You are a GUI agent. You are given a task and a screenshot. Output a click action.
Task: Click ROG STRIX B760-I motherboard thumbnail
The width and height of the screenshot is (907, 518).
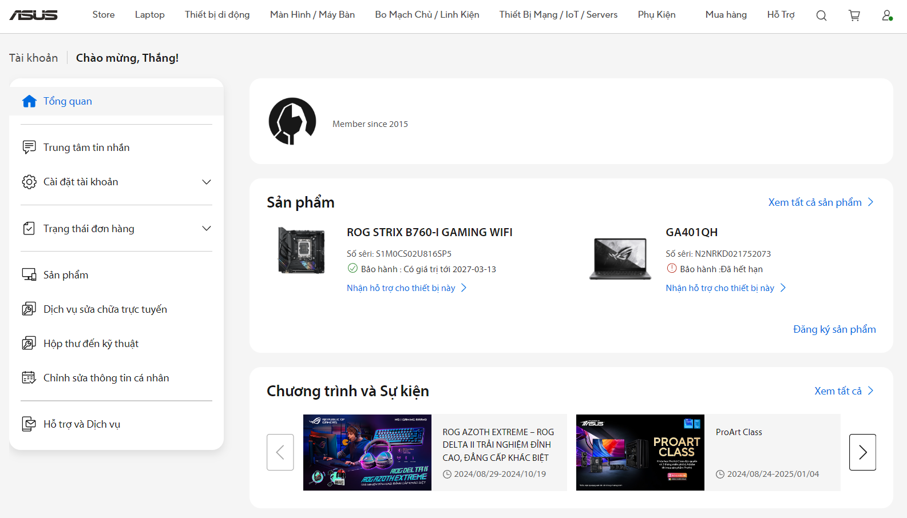(x=301, y=250)
